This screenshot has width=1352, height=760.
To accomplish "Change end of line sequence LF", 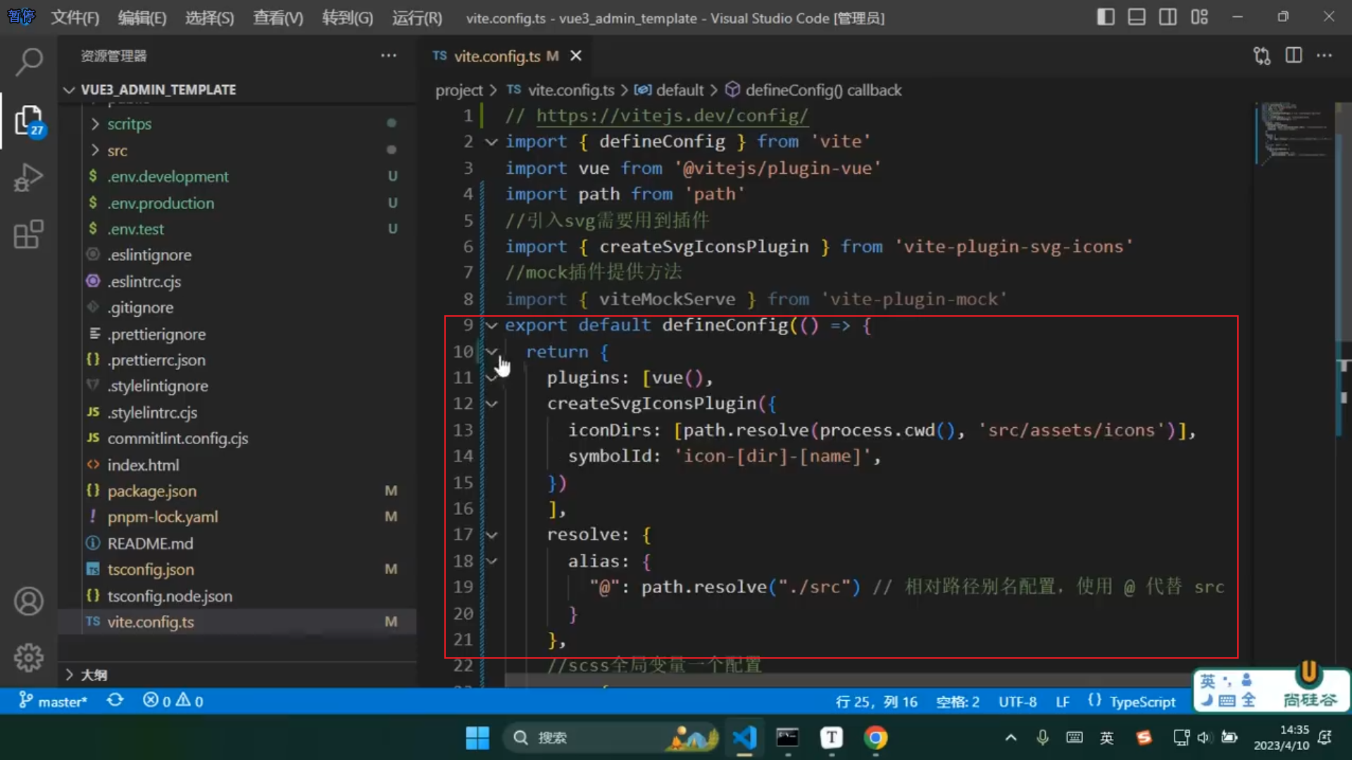I will [x=1063, y=702].
